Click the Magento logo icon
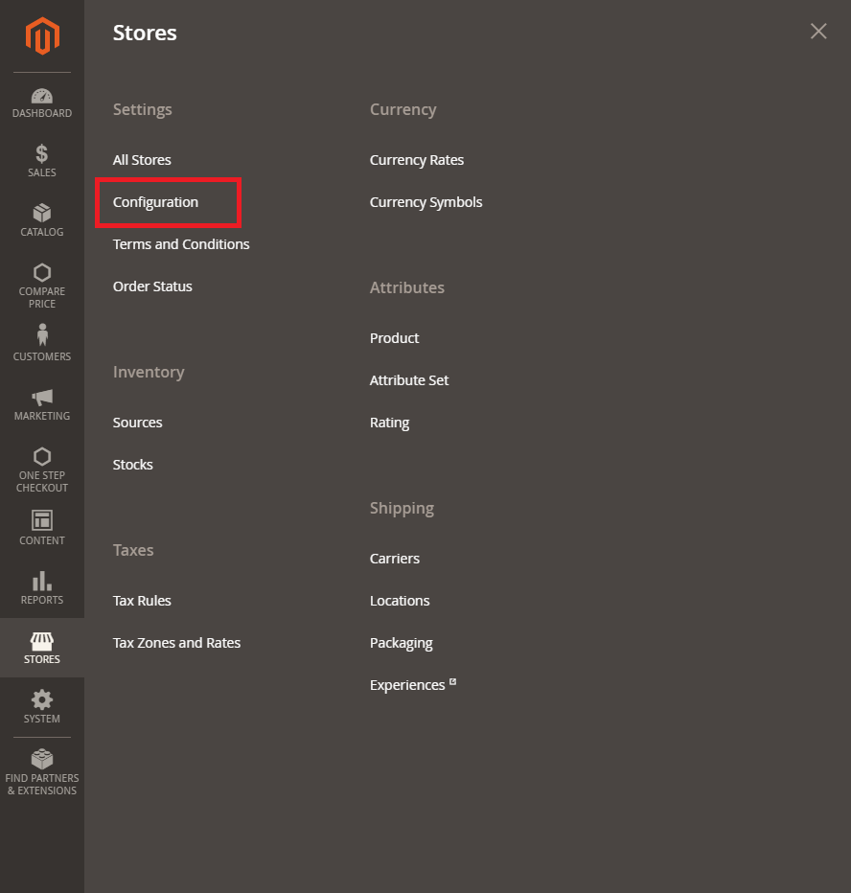 (x=42, y=35)
